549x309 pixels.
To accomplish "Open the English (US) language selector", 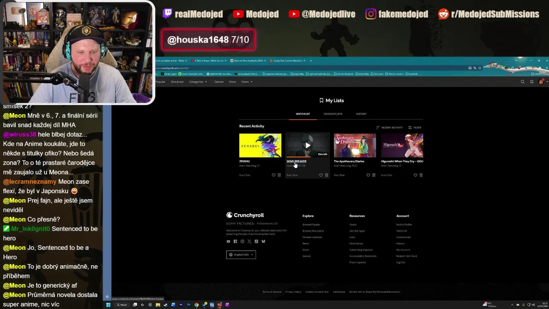I will pyautogui.click(x=241, y=254).
